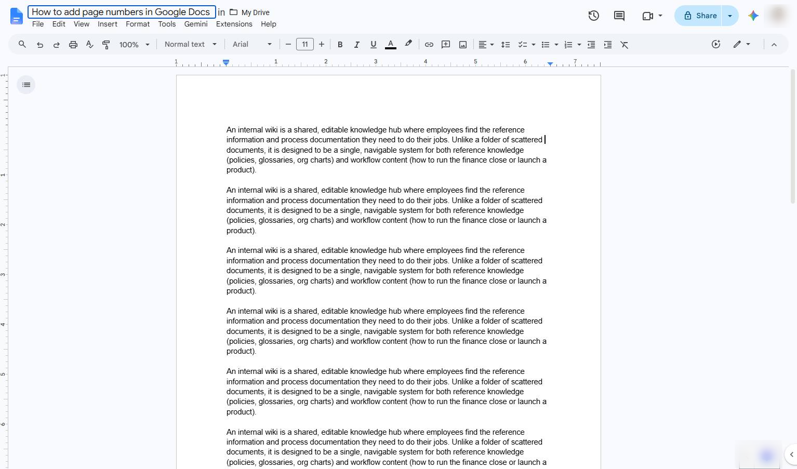Open the comment history panel
The width and height of the screenshot is (797, 469).
click(619, 16)
